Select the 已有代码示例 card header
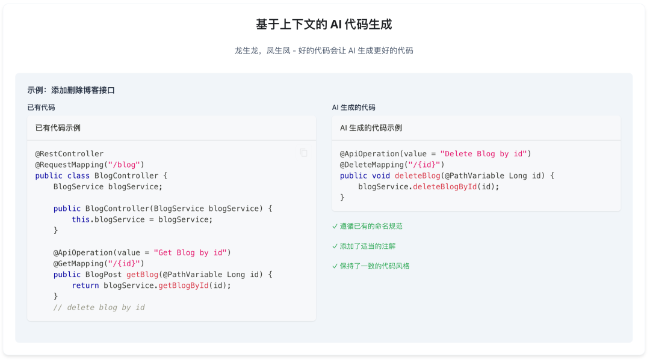 172,128
